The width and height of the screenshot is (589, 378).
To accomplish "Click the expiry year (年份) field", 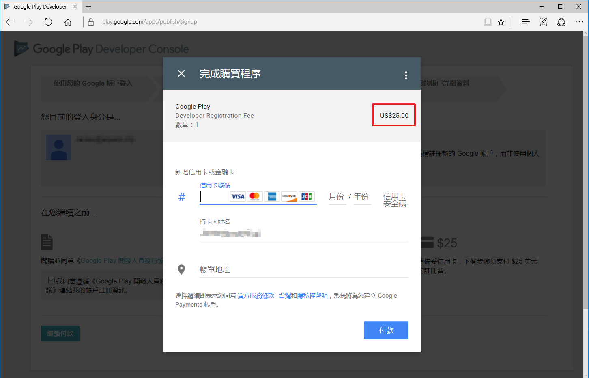I will click(x=361, y=197).
